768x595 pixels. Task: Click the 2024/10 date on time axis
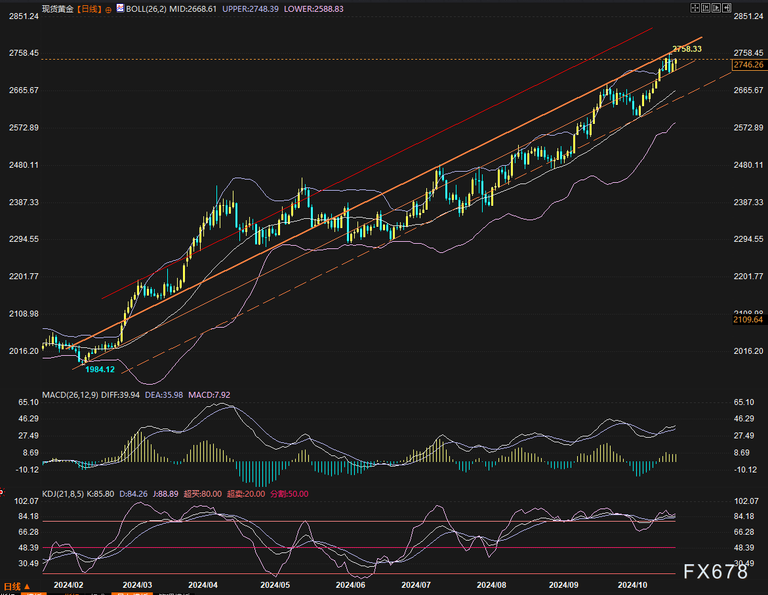tap(634, 584)
